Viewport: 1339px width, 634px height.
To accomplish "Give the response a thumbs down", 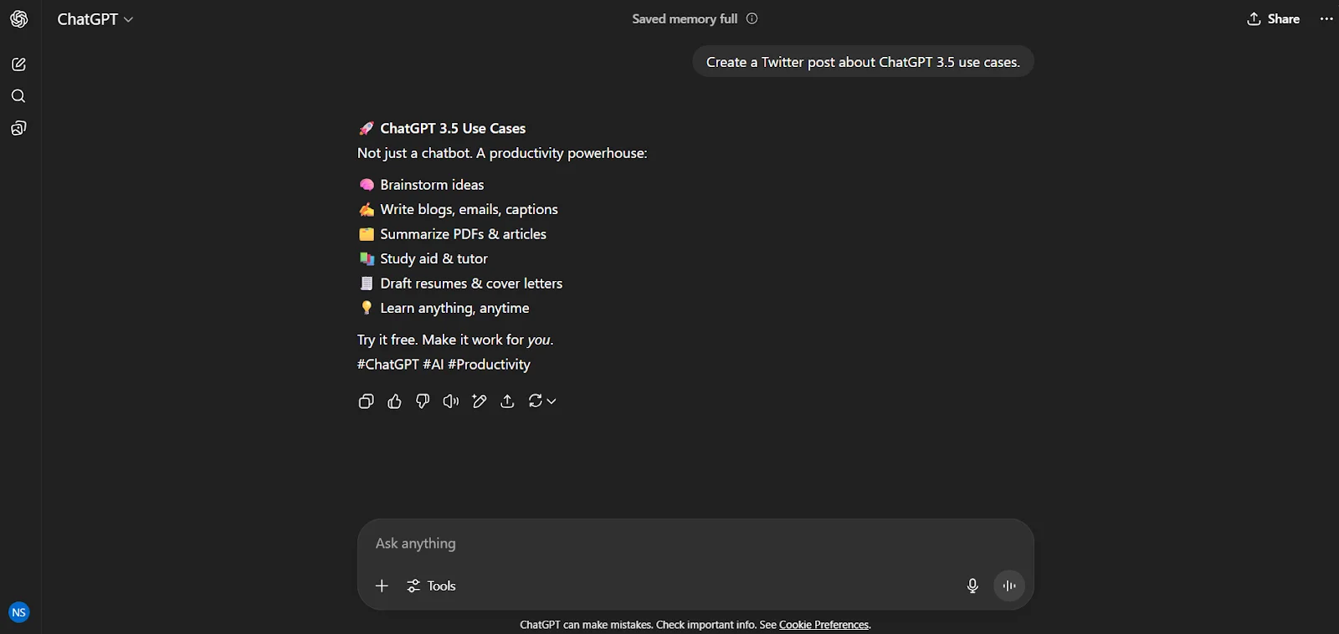I will [423, 401].
